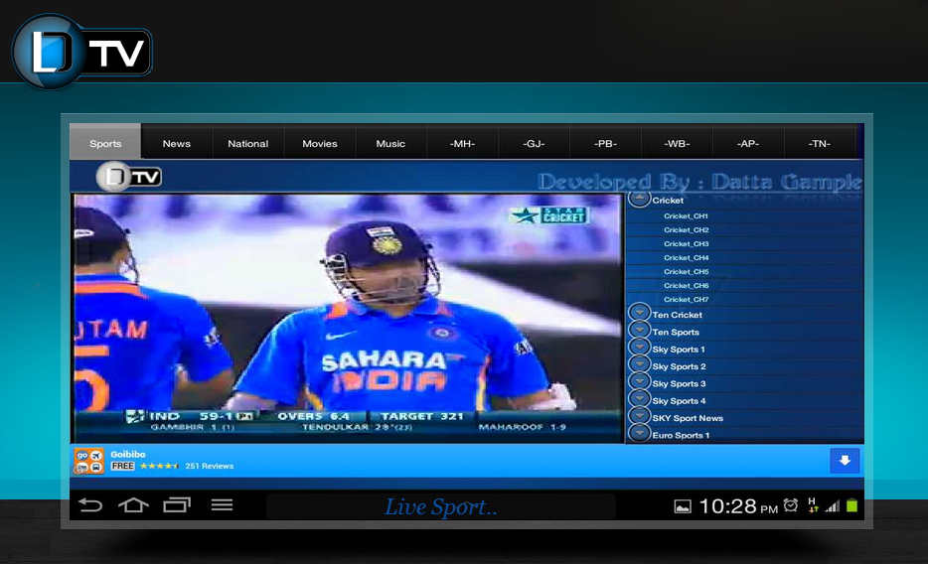Open the Movies tab
The image size is (928, 564).
click(x=320, y=143)
